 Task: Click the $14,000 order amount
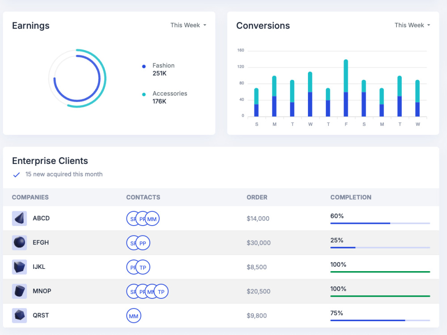258,218
